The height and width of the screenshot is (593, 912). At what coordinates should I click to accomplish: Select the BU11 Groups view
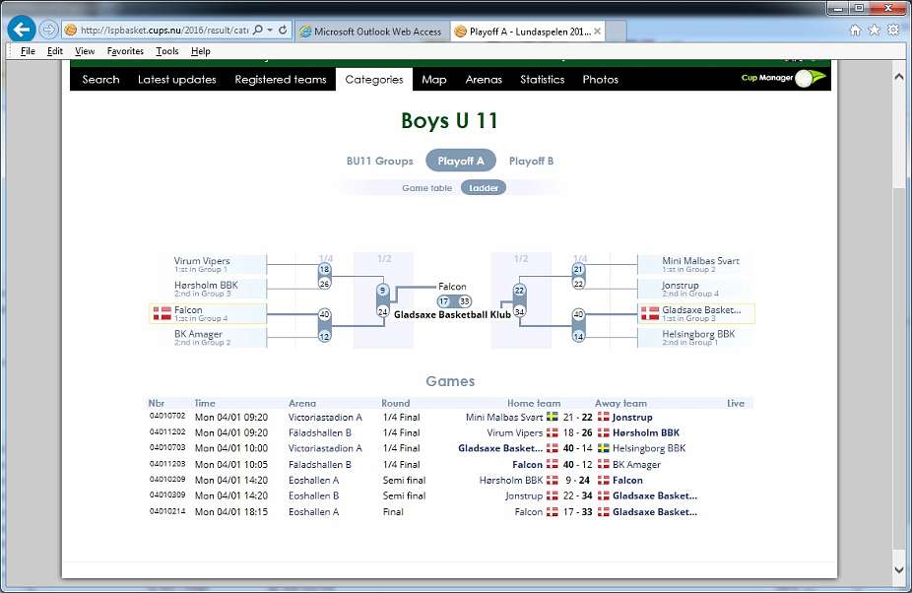point(379,161)
